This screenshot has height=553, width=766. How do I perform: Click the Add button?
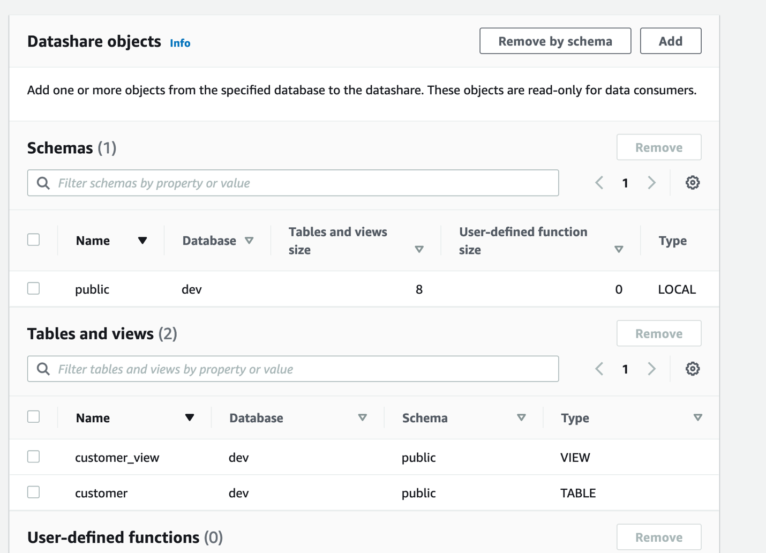[670, 41]
